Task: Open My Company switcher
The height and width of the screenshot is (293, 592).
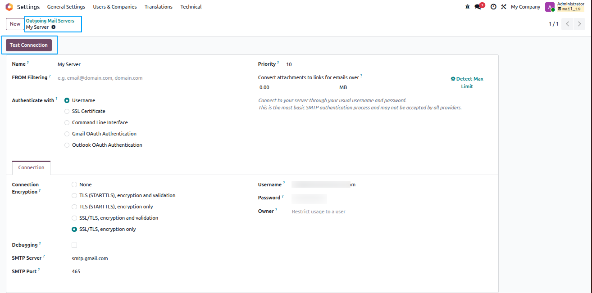Action: (x=525, y=7)
